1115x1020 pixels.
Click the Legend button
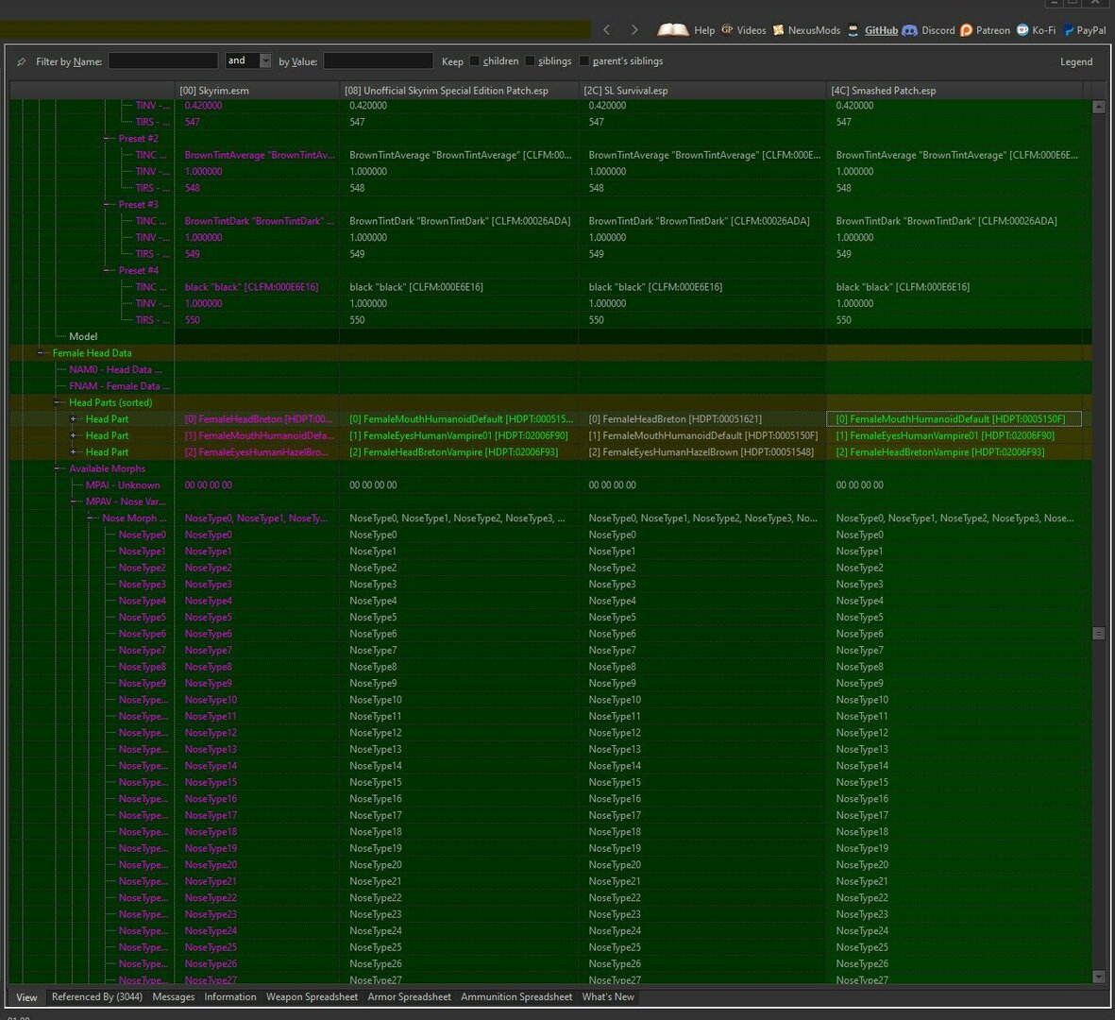click(x=1076, y=62)
